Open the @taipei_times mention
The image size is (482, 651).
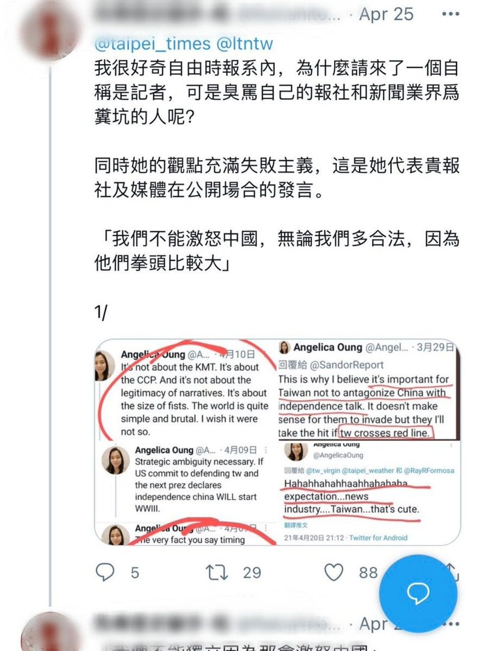[153, 43]
